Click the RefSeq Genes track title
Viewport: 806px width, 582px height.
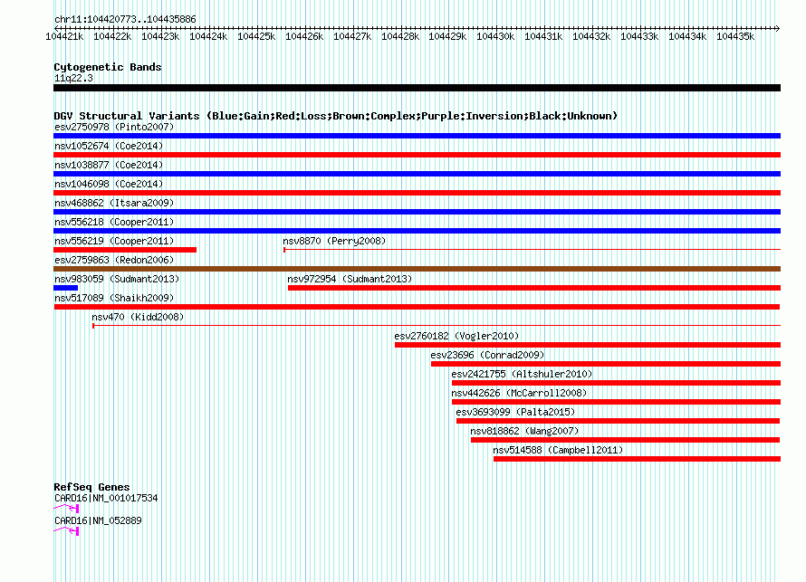pyautogui.click(x=91, y=487)
